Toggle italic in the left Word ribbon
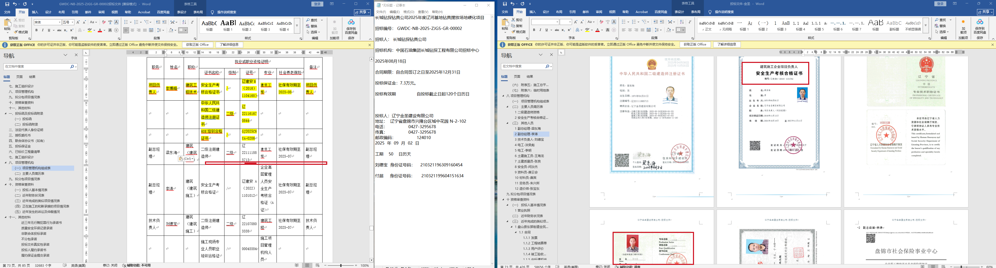This screenshot has height=268, width=996. pyautogui.click(x=43, y=30)
